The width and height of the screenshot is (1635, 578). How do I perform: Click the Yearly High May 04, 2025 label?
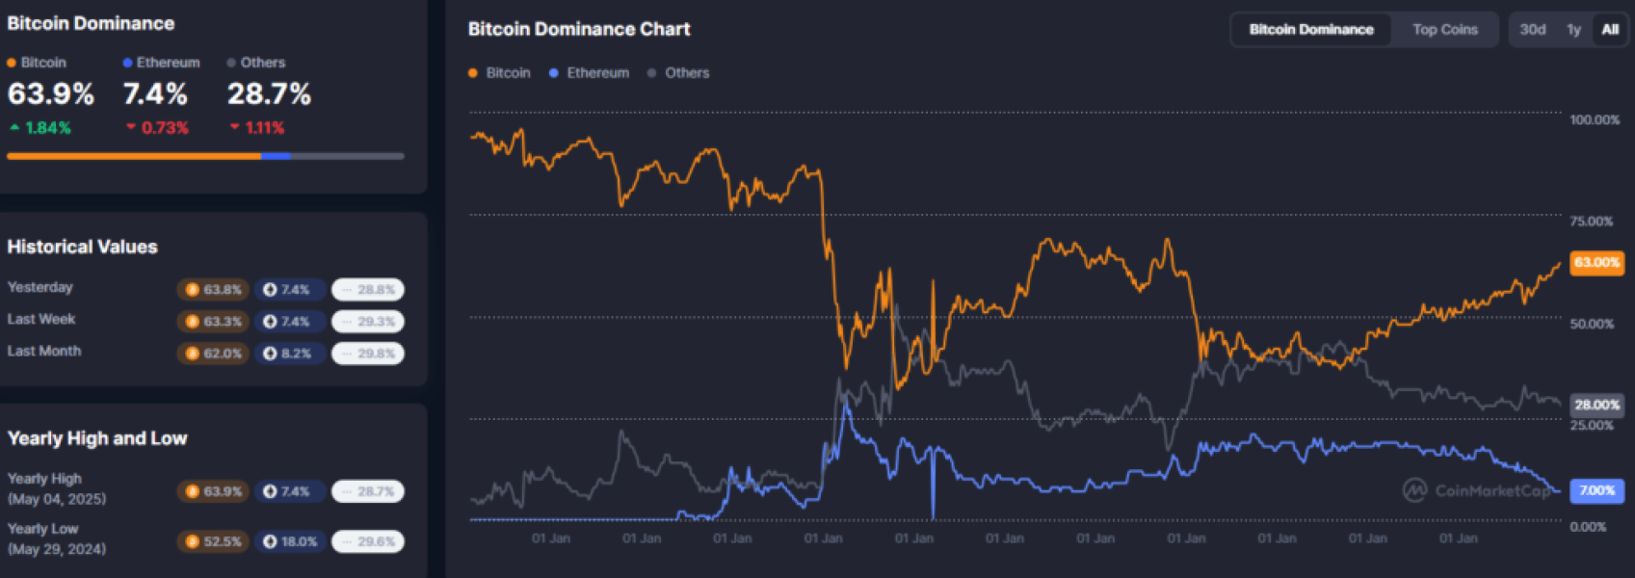click(x=57, y=488)
